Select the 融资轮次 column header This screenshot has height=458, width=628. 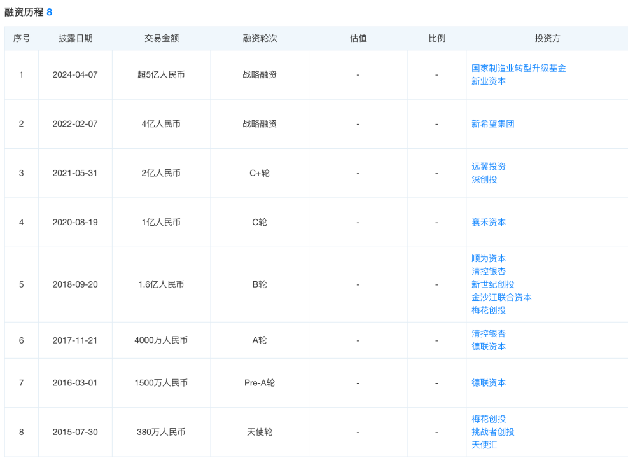(x=260, y=38)
